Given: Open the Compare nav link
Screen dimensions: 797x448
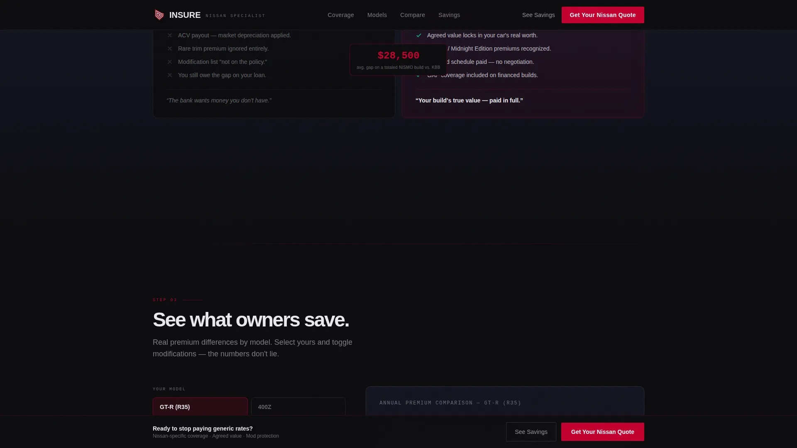Looking at the screenshot, I should pyautogui.click(x=413, y=15).
